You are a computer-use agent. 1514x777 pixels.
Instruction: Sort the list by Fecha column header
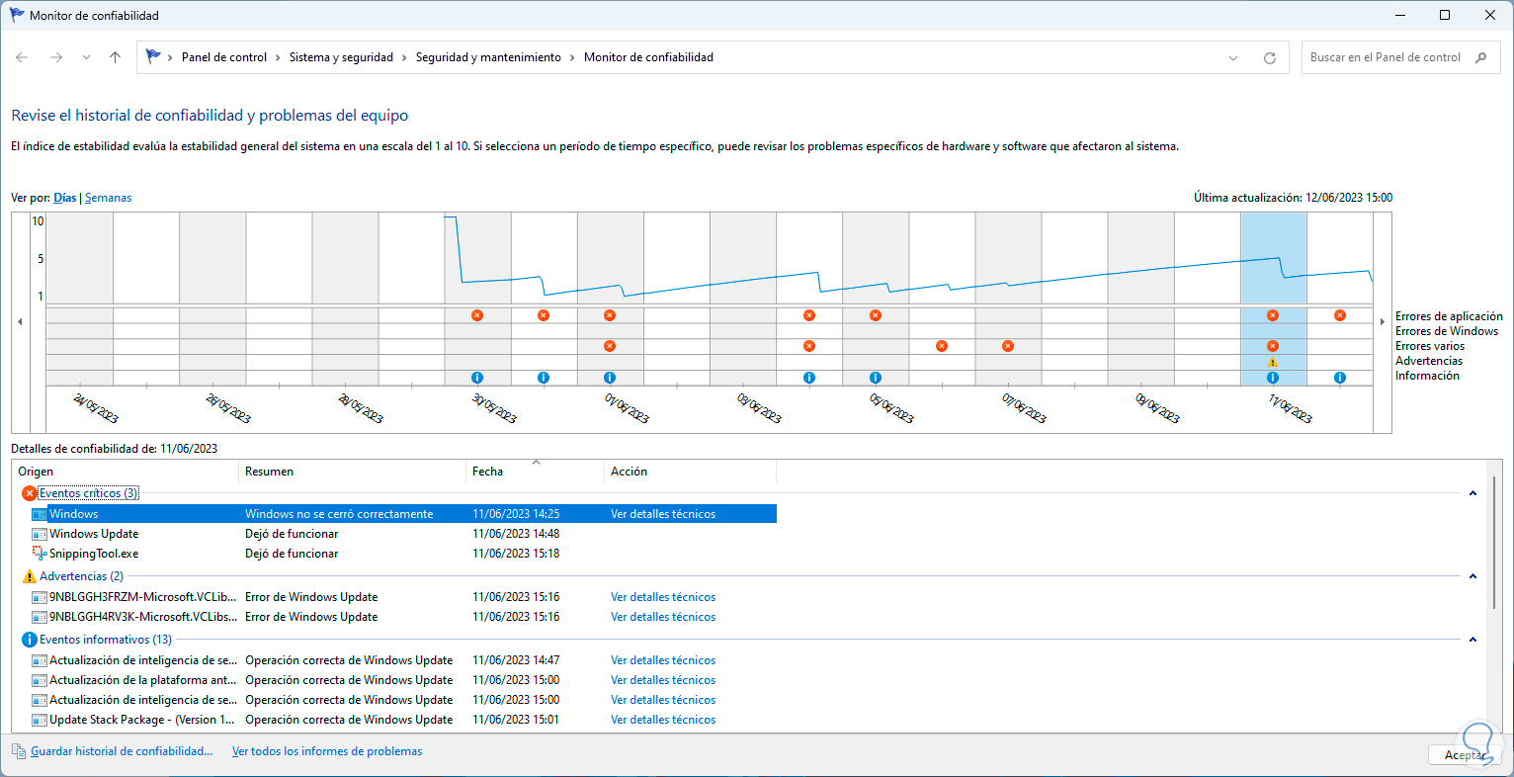(487, 472)
